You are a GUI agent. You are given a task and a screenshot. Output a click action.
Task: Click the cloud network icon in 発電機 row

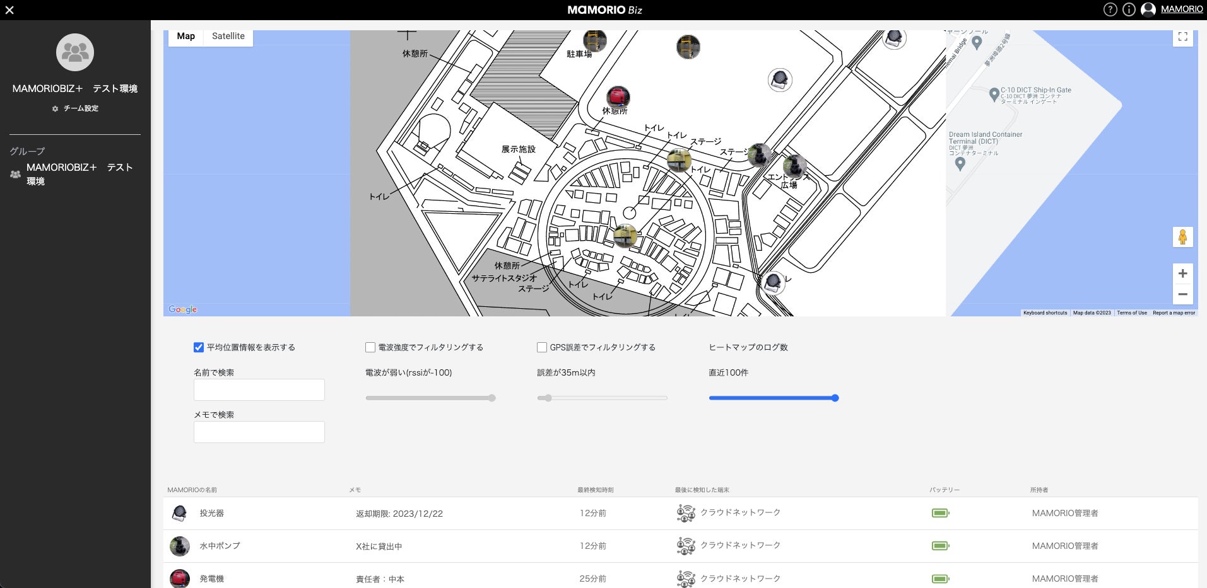(686, 579)
